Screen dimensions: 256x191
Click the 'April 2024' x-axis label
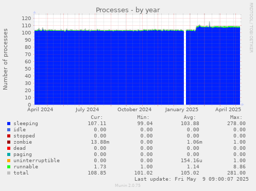[x=40, y=110]
